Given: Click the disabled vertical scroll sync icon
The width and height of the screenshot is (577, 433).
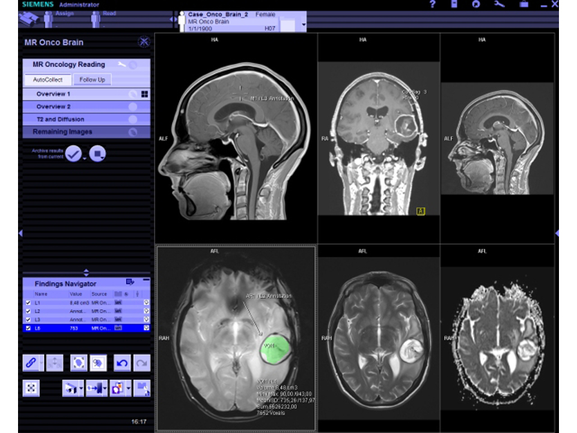Looking at the screenshot, I should [55, 363].
